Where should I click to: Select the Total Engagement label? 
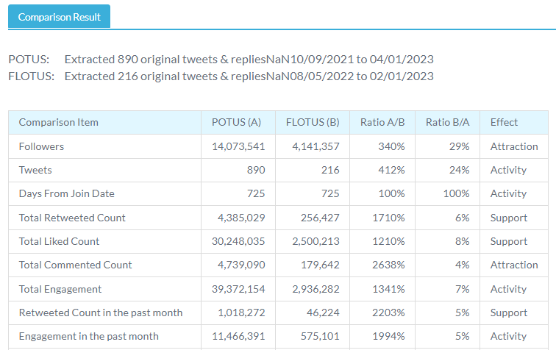60,289
